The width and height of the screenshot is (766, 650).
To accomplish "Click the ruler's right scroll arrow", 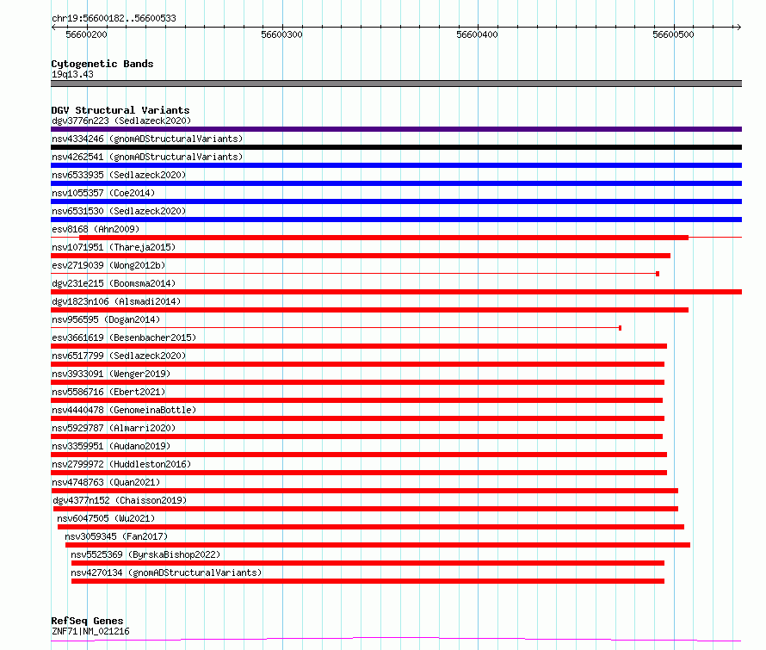I will pyautogui.click(x=738, y=28).
